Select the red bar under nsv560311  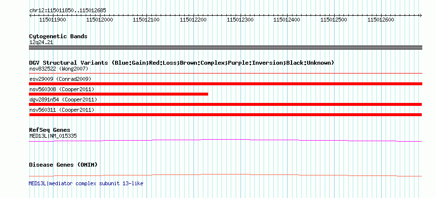(225, 115)
